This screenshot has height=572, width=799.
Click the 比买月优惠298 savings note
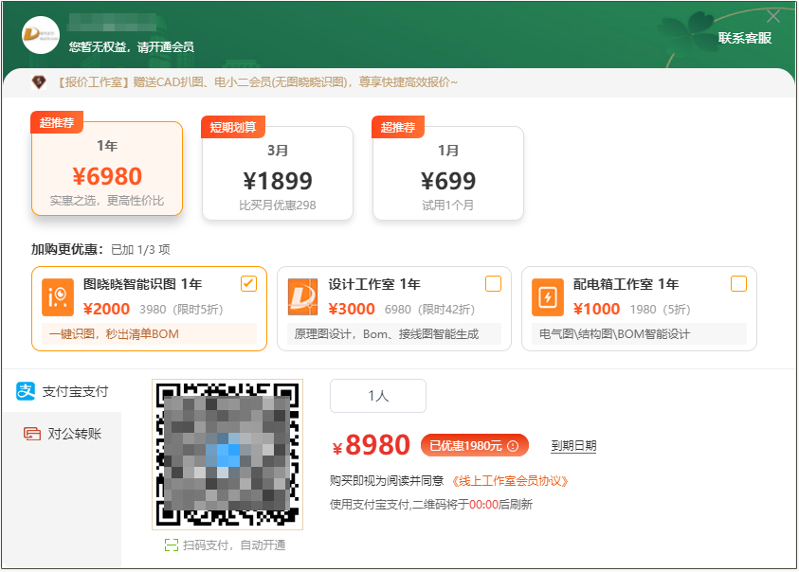(278, 206)
